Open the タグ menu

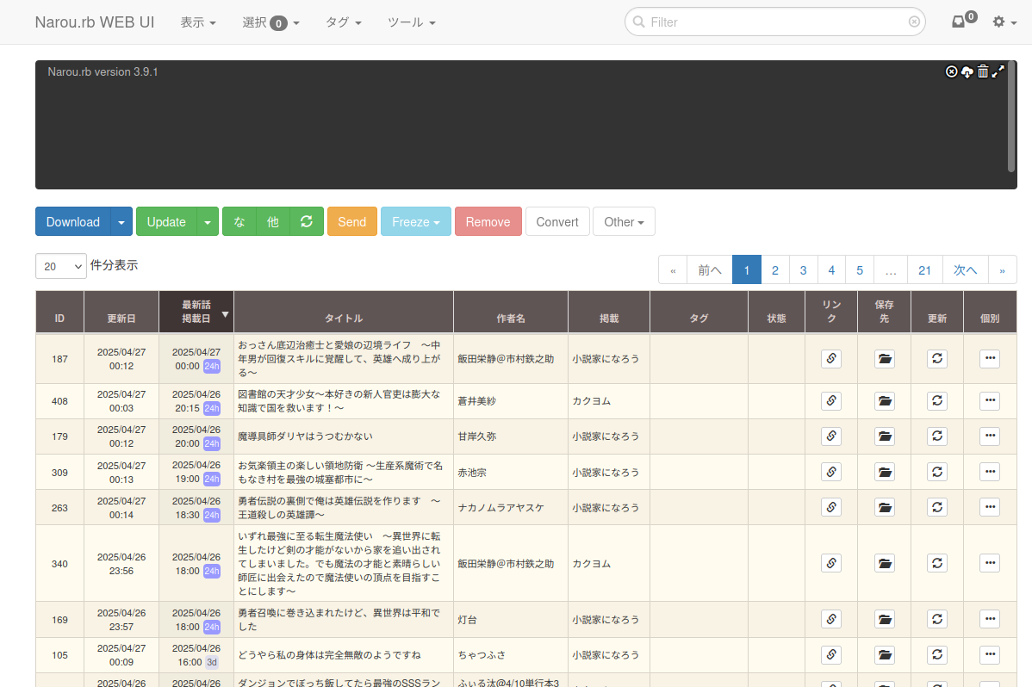[x=343, y=22]
